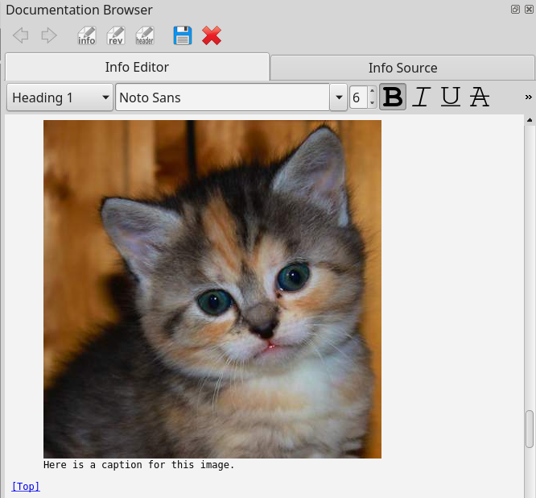Close the Documentation Browser panel
This screenshot has height=498, width=536.
tap(530, 10)
